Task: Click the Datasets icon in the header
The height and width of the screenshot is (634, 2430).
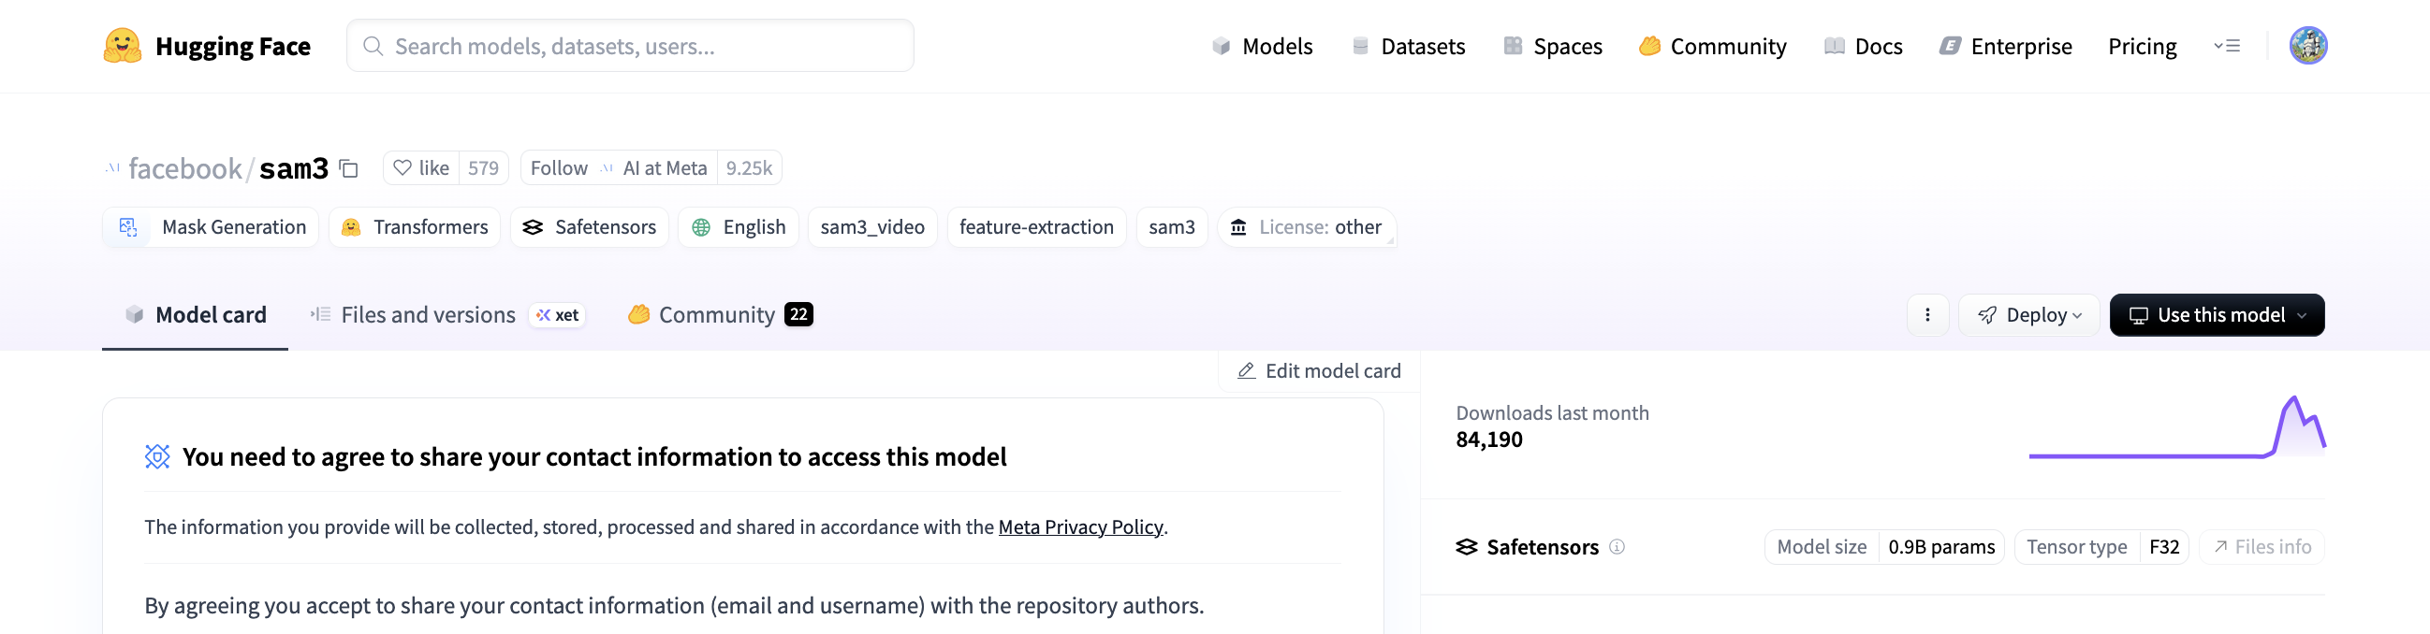Action: tap(1360, 46)
